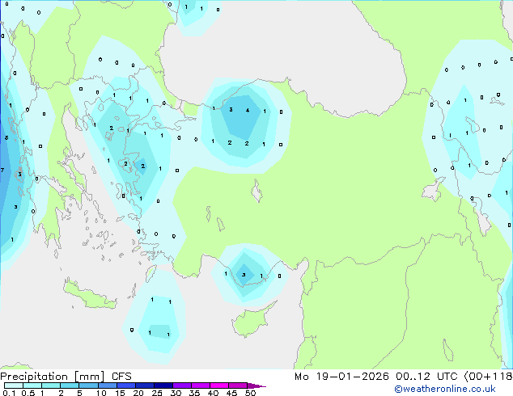
Task: Click the 40–45 mm magenta legend swatch
Action: point(219,385)
